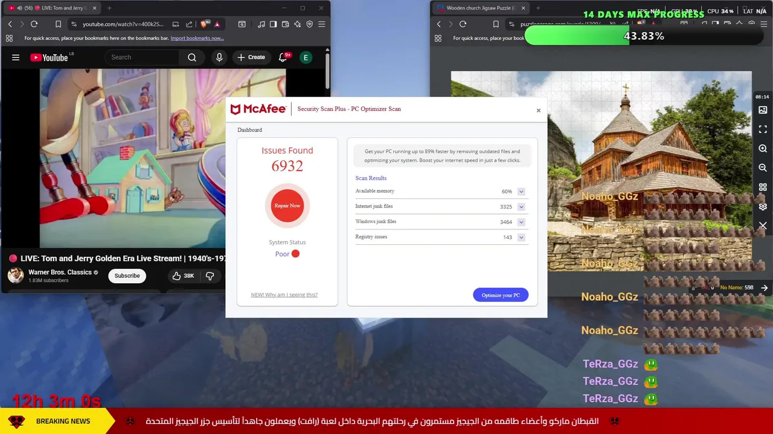Go back in the YouTube browser window
Screen dimensions: 773x434
[x=10, y=24]
